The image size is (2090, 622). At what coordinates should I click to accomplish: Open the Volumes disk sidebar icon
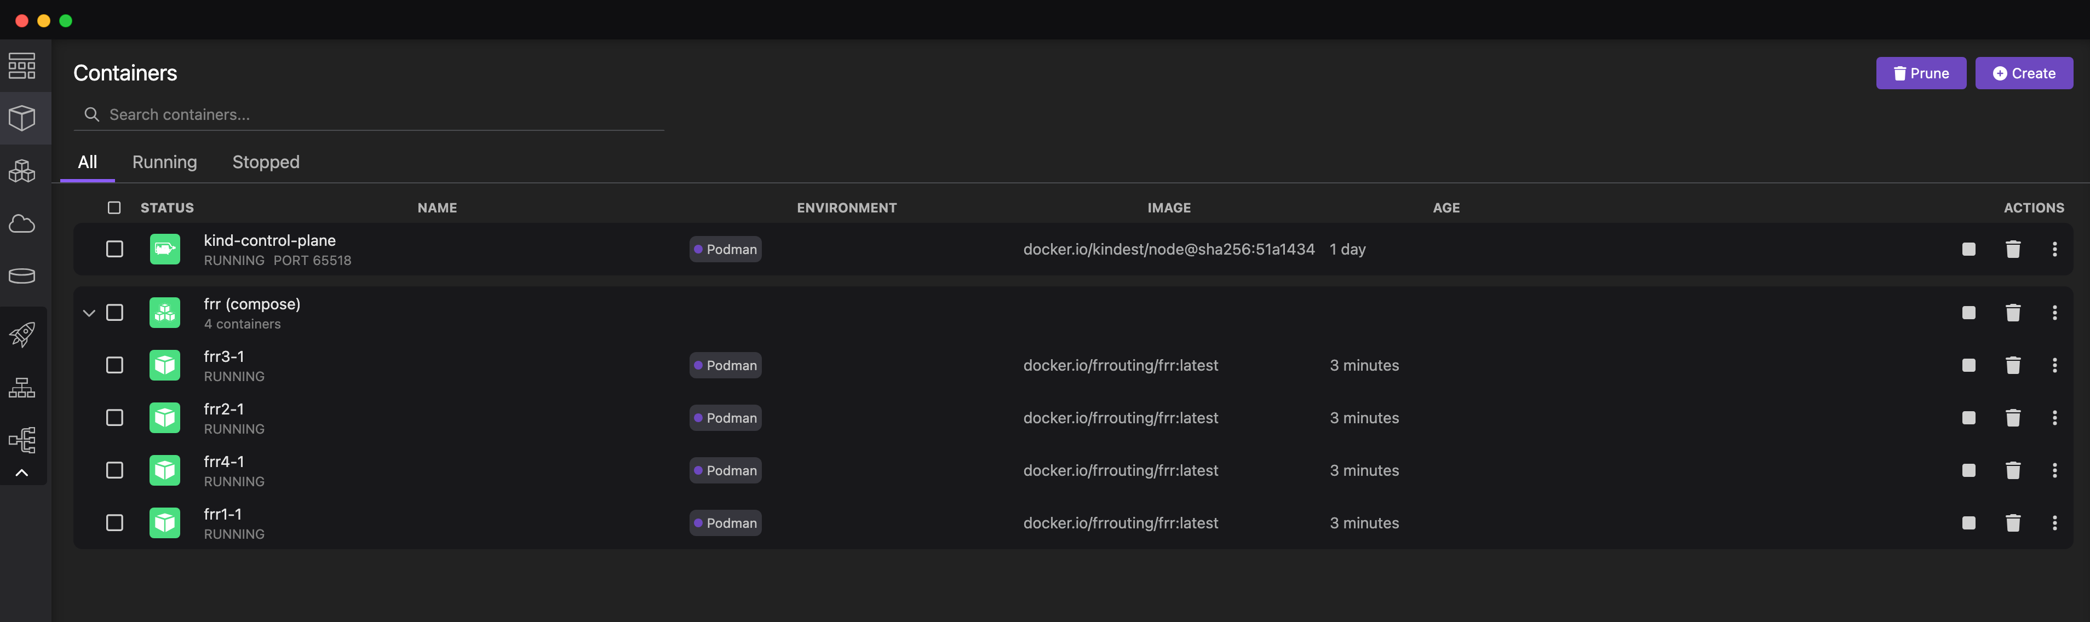[x=22, y=276]
